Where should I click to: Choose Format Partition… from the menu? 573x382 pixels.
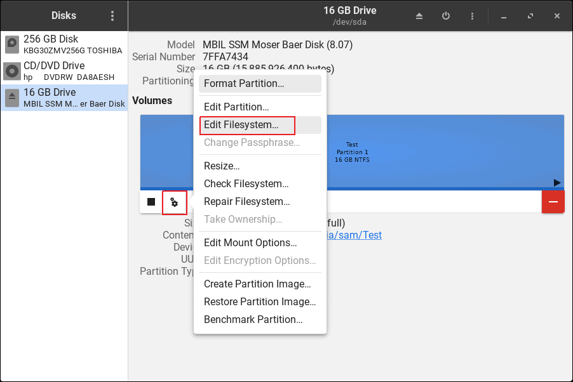[x=260, y=84]
